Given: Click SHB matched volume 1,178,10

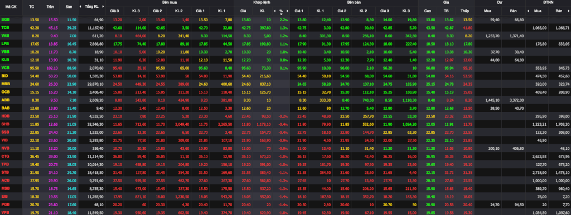Looking at the screenshot, I should (x=263, y=124).
